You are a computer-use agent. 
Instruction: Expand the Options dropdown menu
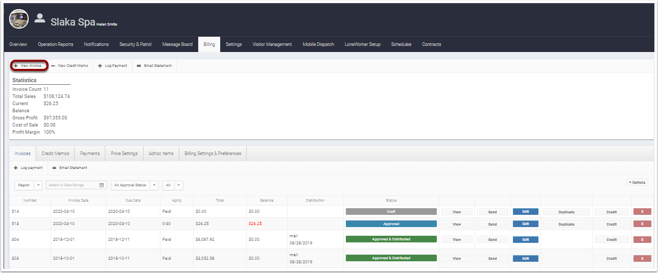(x=637, y=182)
